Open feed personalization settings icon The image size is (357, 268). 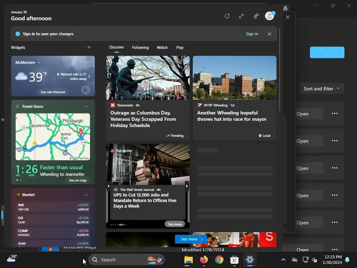[x=256, y=16]
